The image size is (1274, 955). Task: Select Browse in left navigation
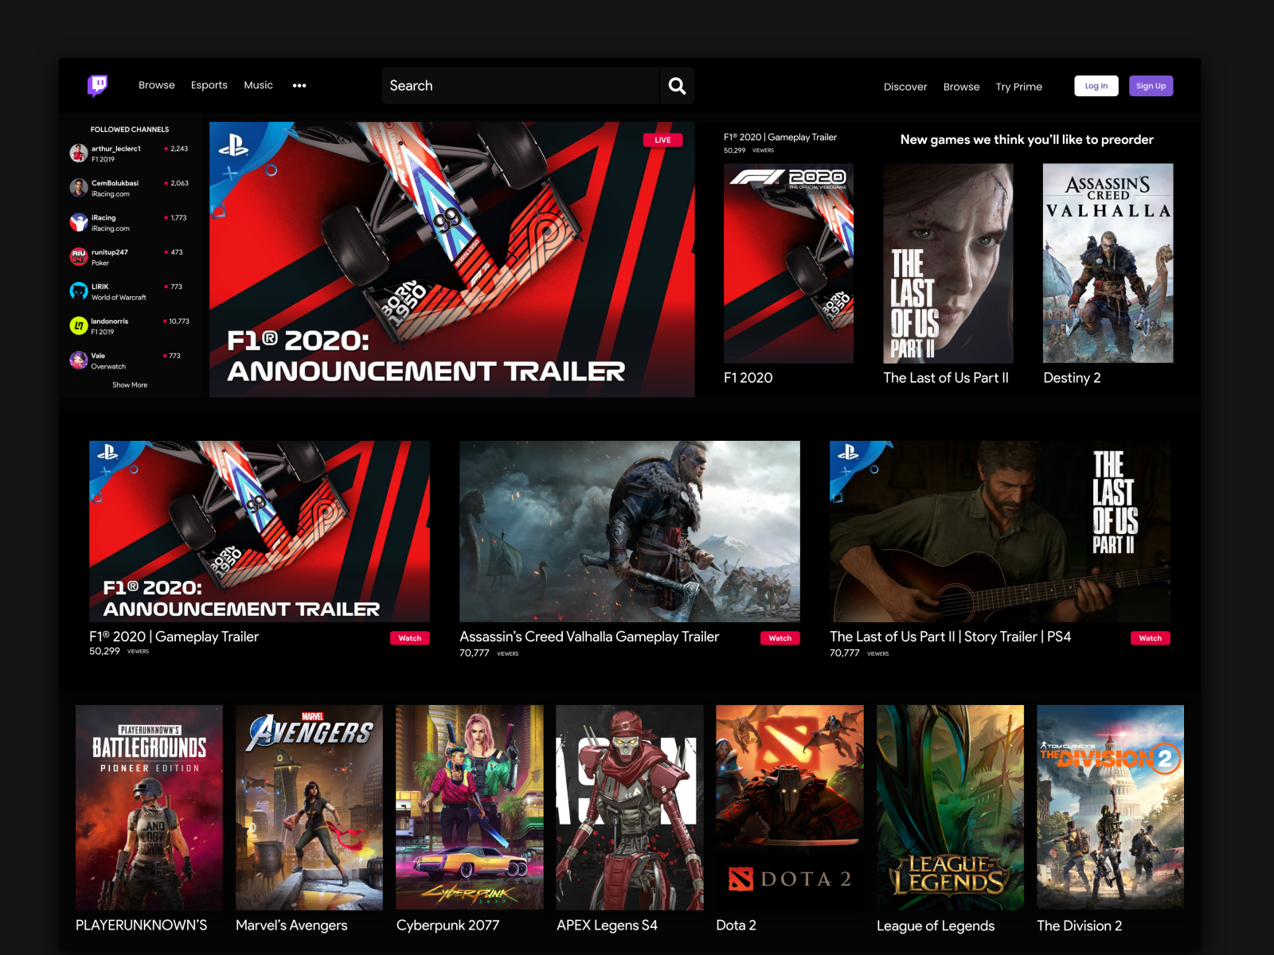coord(157,85)
